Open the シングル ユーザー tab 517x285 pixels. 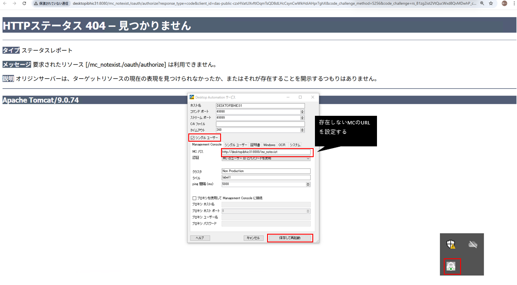pos(236,145)
